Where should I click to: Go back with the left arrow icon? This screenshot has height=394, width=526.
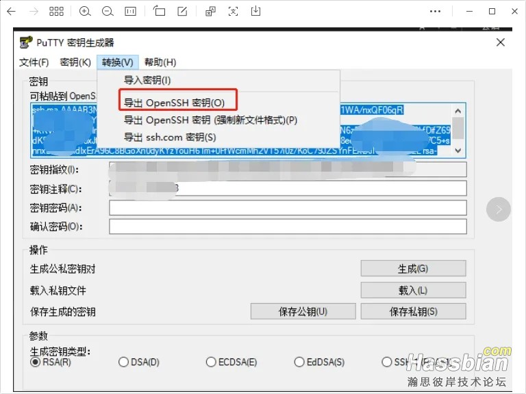coord(12,12)
